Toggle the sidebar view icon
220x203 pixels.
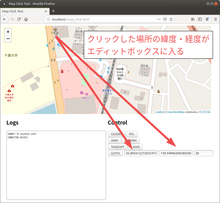pos(200,19)
